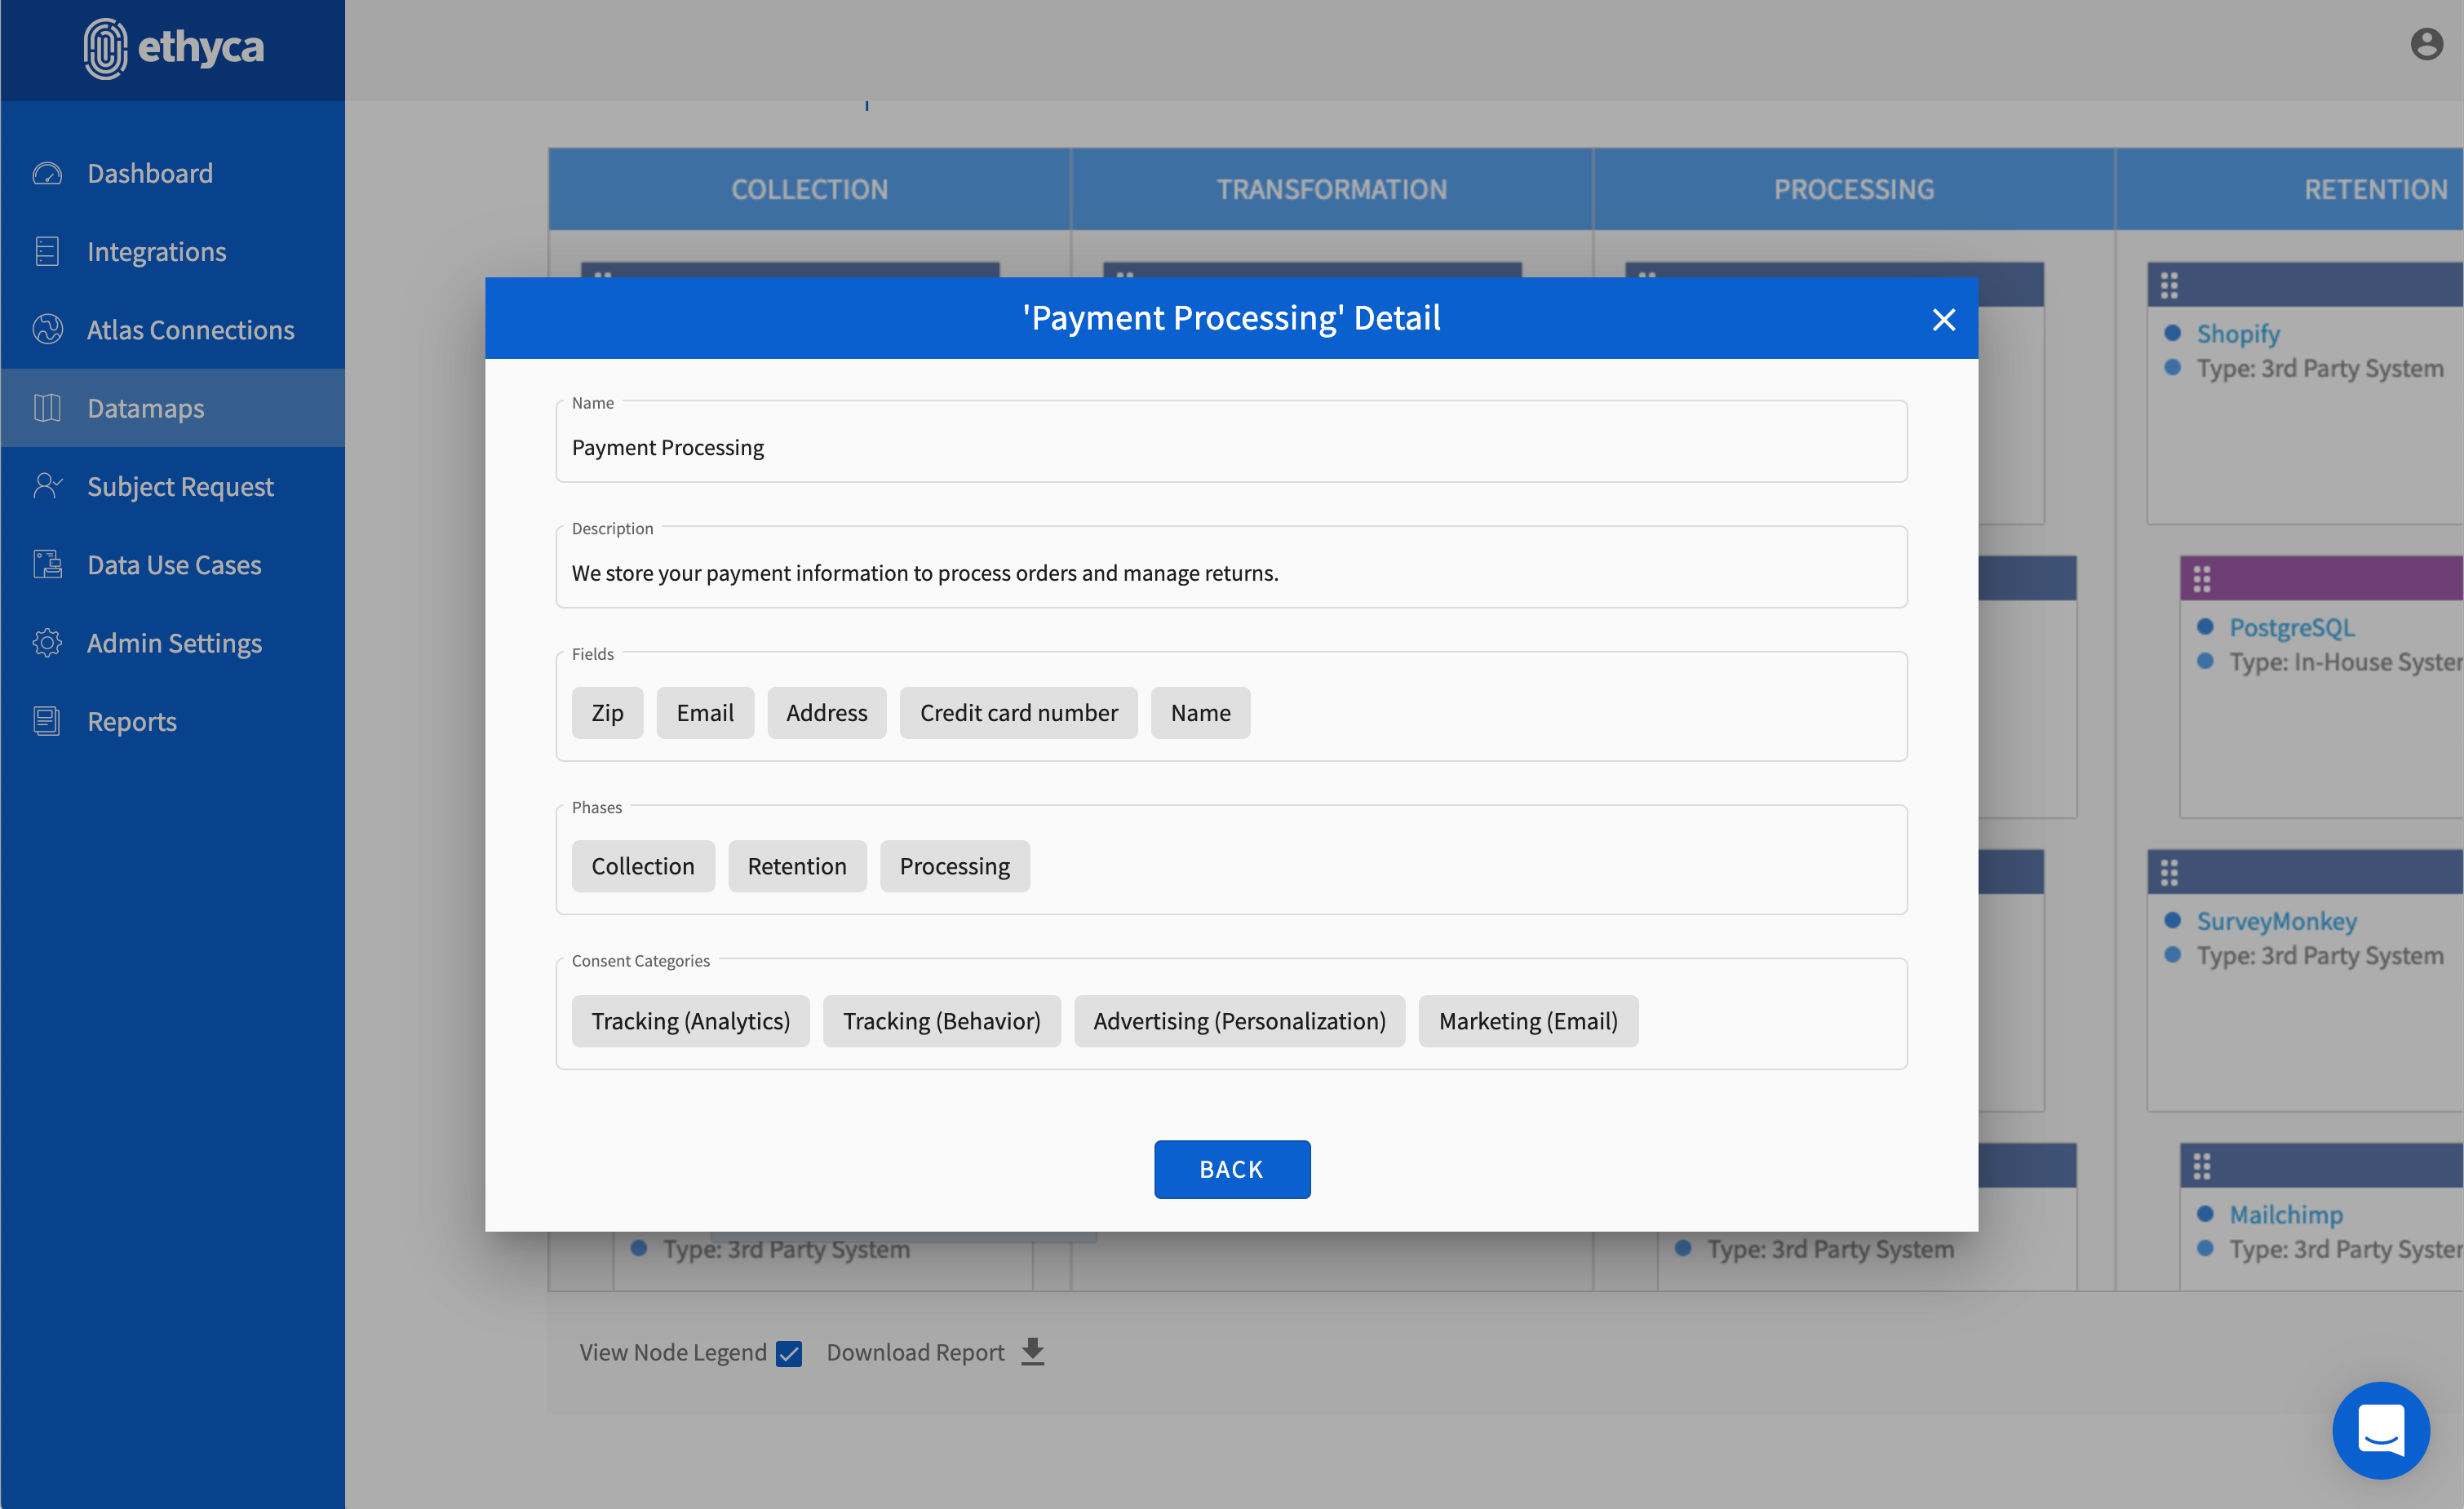Open the Datamaps menu item
This screenshot has width=2464, height=1509.
pos(145,408)
